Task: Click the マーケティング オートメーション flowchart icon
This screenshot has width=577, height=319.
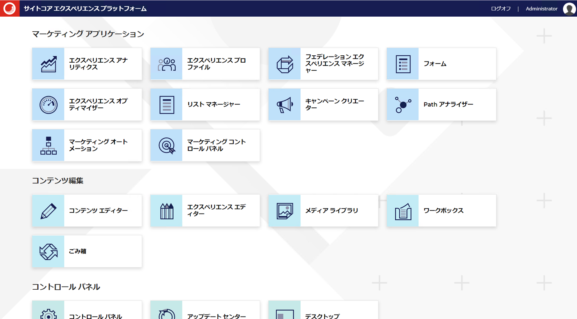Action: click(x=48, y=145)
